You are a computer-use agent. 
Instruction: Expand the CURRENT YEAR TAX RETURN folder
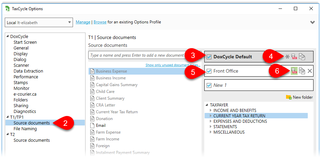(211, 116)
